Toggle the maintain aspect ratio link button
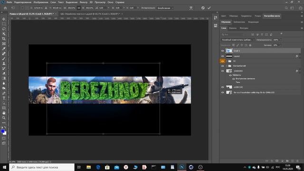304x171 pixels. coord(79,8)
